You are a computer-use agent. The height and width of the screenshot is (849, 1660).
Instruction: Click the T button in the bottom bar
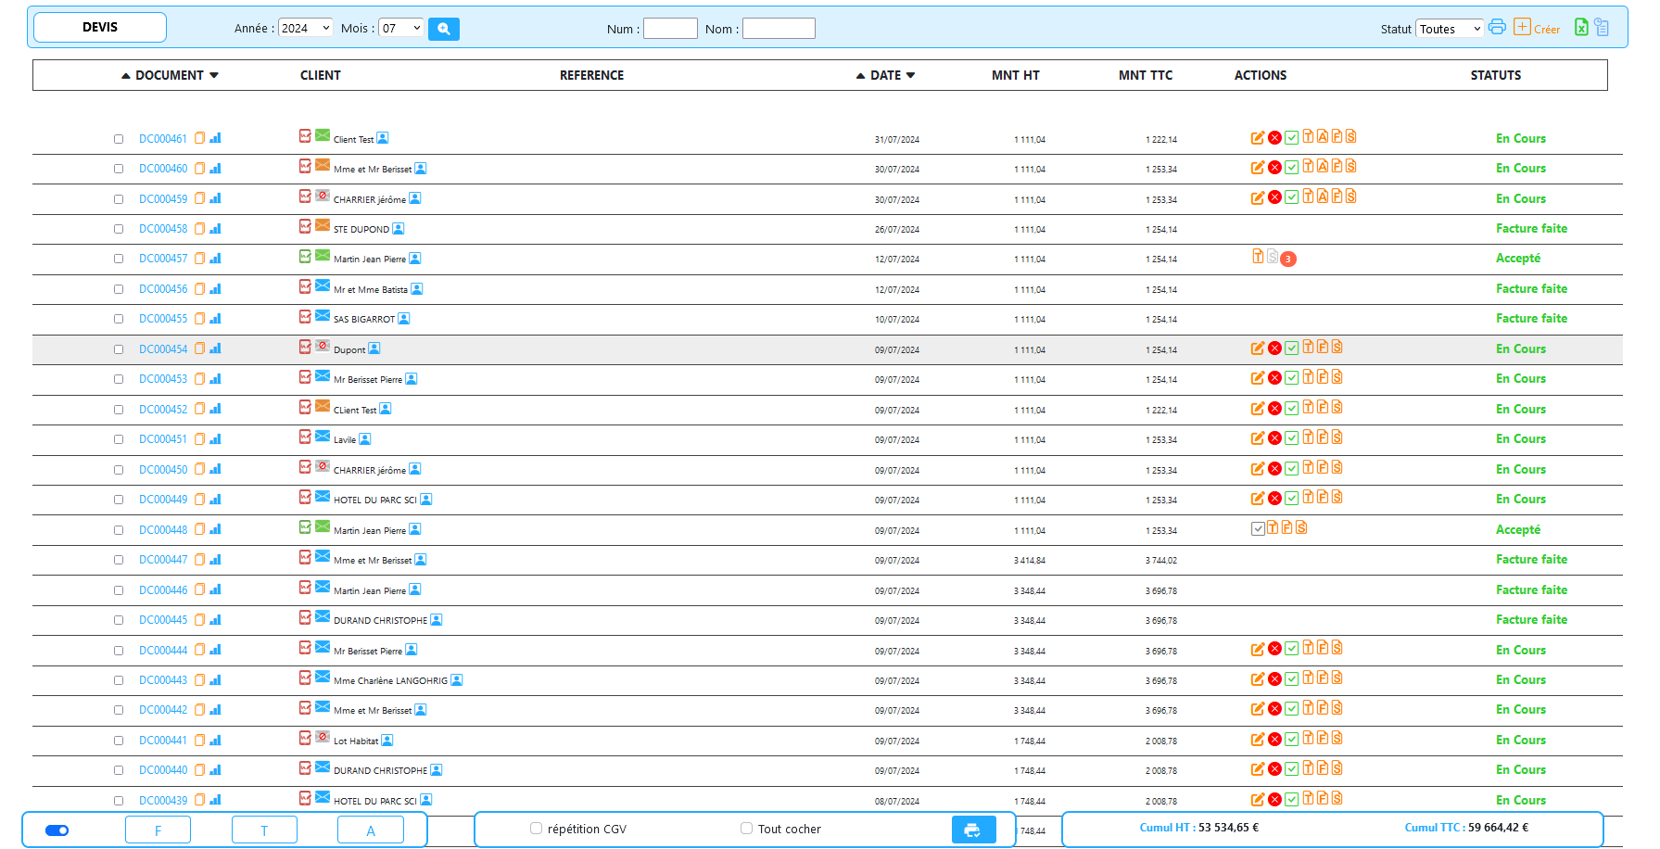264,830
